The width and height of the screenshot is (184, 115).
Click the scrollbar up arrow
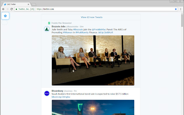[x=182, y=13]
